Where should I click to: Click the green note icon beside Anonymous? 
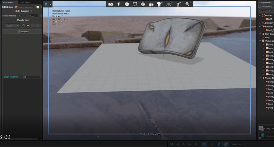[37, 7]
